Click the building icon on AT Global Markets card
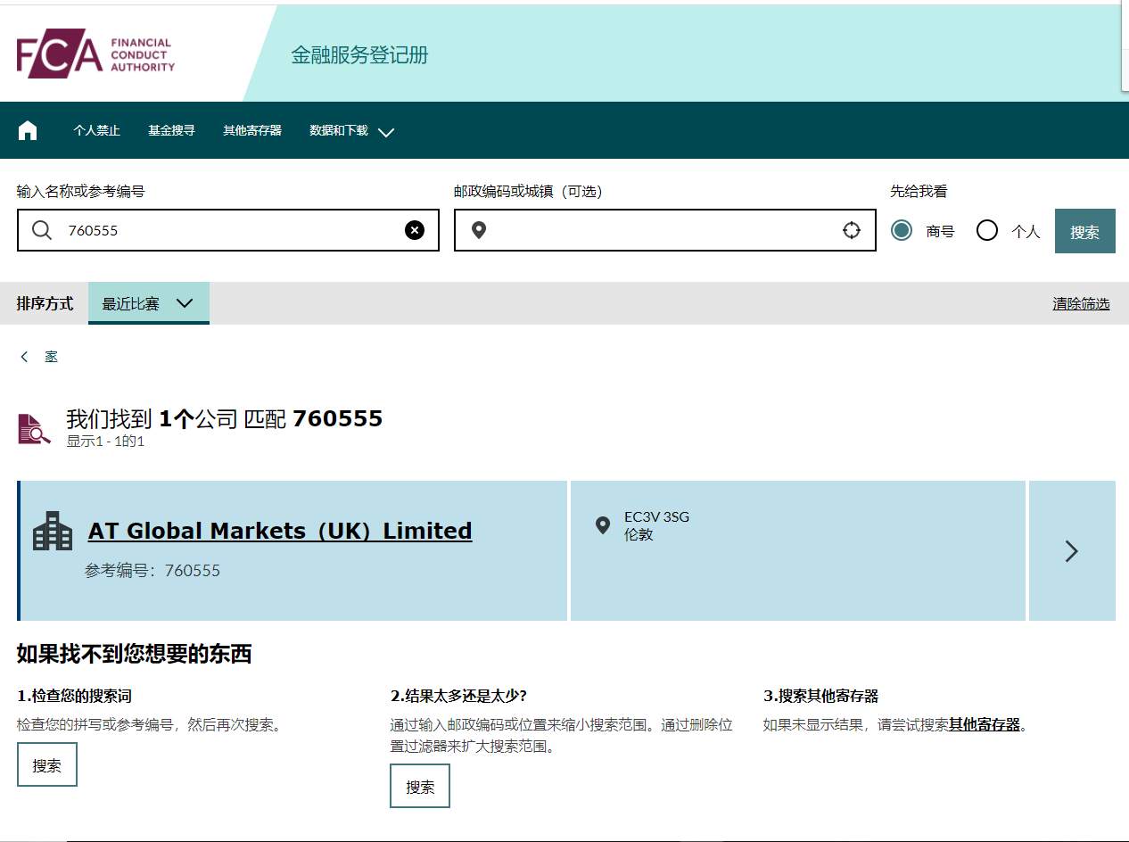The width and height of the screenshot is (1129, 842). tap(53, 532)
